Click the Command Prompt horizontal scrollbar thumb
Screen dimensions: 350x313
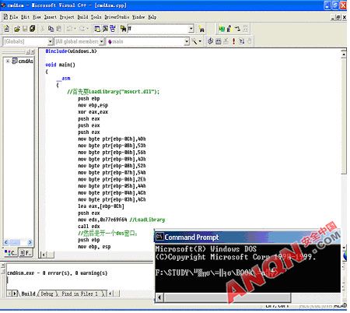point(227,297)
